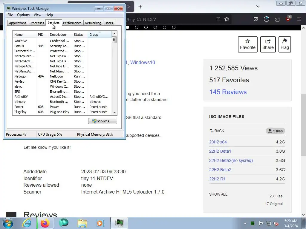Click the Favorite star button
Image resolution: width=306 pixels, height=229 pixels.
coord(248,44)
